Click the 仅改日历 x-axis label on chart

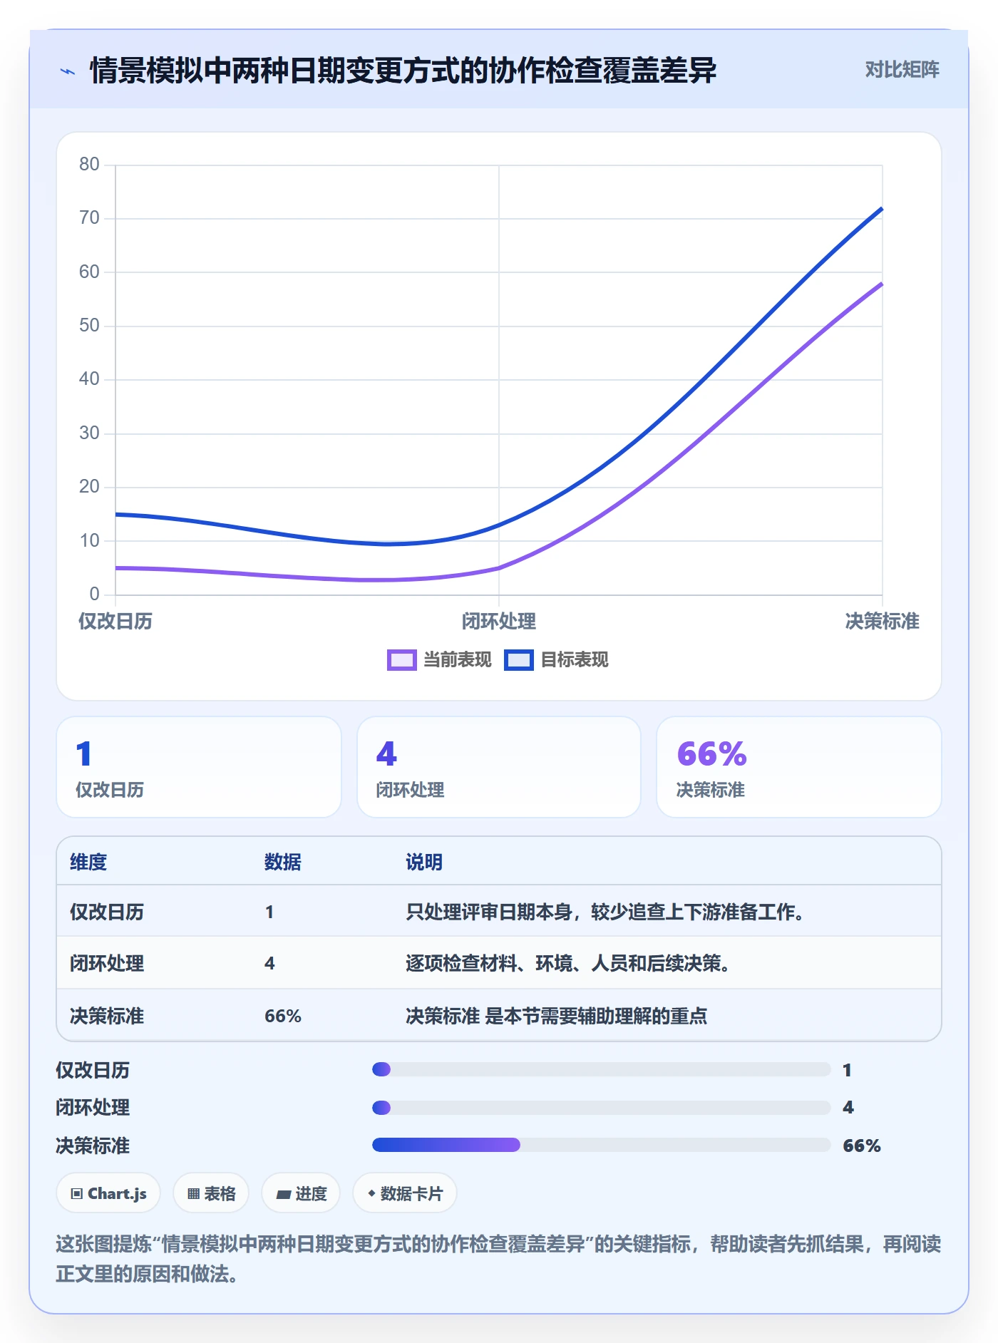coord(115,622)
